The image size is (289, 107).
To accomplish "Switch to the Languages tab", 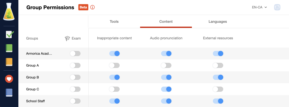I will [218, 21].
